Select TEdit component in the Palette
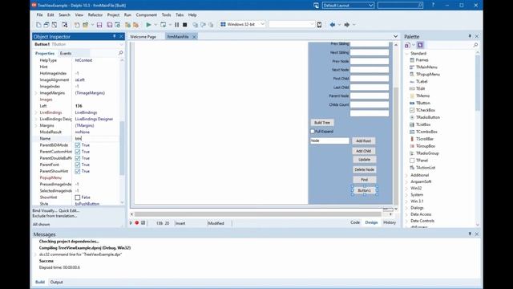The height and width of the screenshot is (289, 513). click(x=420, y=89)
